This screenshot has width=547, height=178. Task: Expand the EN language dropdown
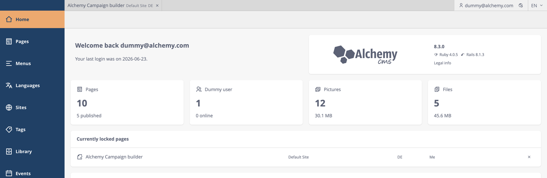537,5
